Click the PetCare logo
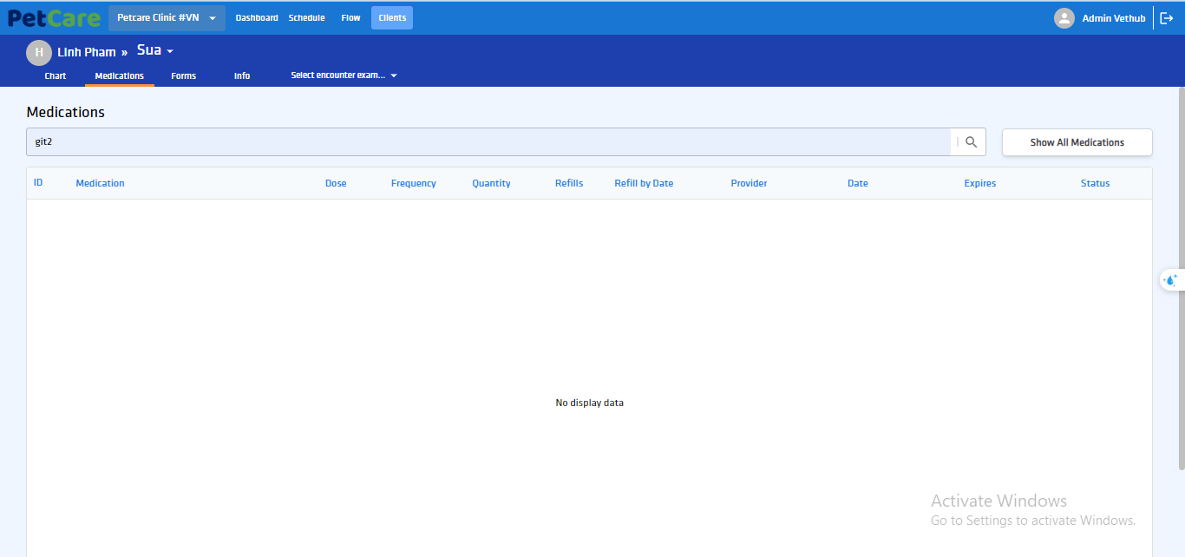This screenshot has height=557, width=1185. point(54,18)
